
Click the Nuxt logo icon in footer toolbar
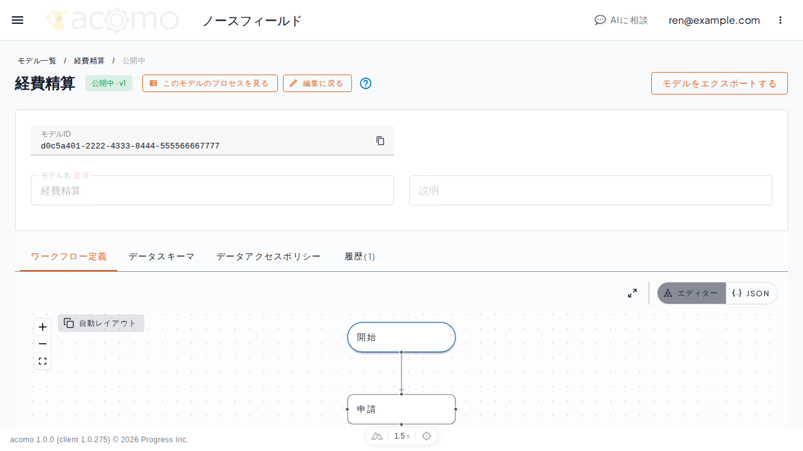(377, 436)
